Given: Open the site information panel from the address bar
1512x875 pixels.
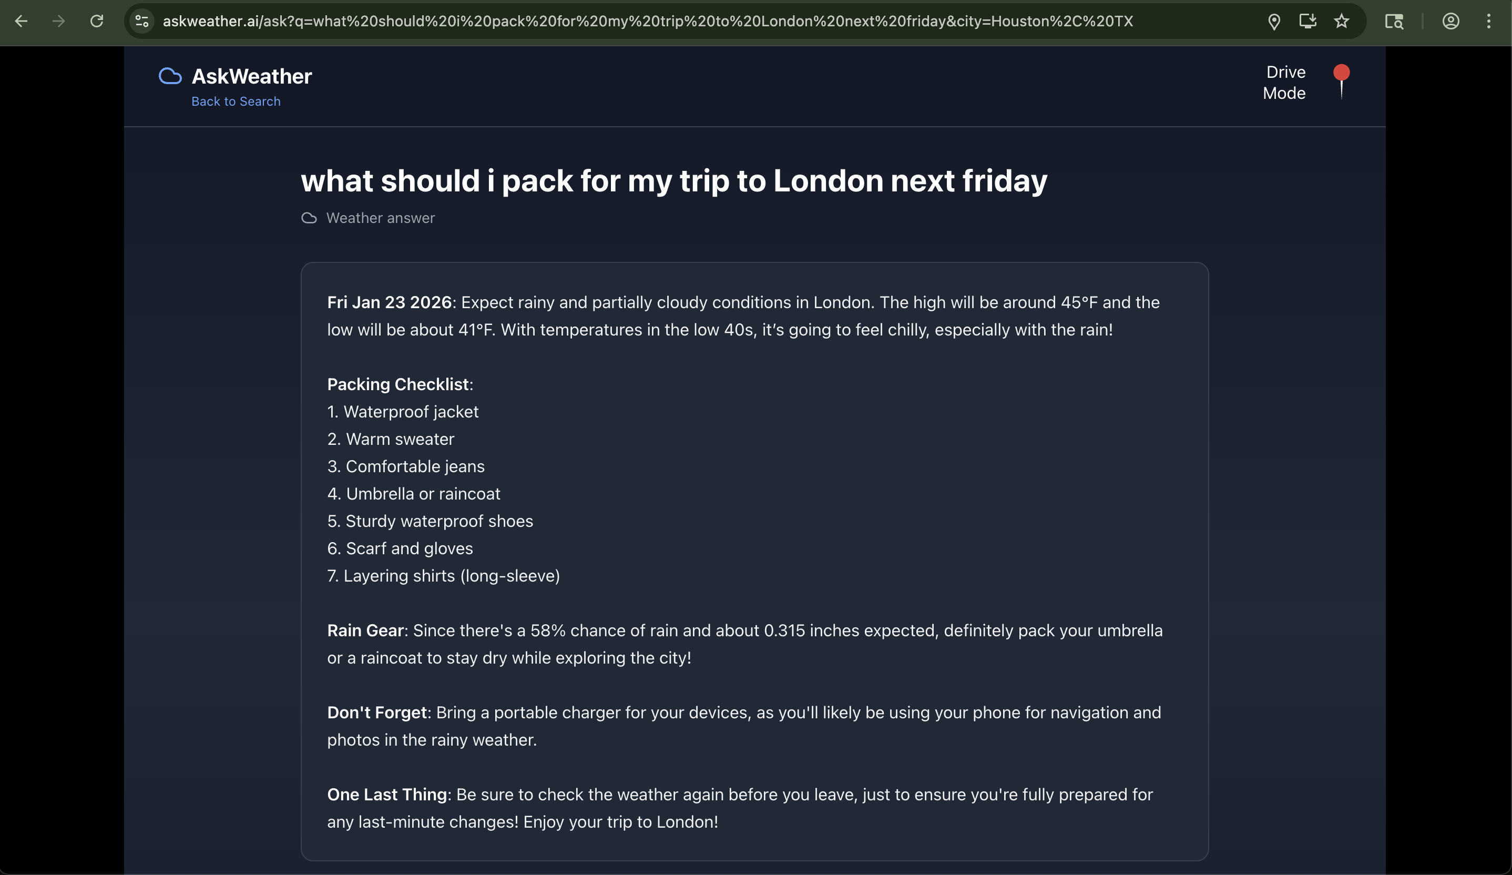Looking at the screenshot, I should tap(141, 21).
